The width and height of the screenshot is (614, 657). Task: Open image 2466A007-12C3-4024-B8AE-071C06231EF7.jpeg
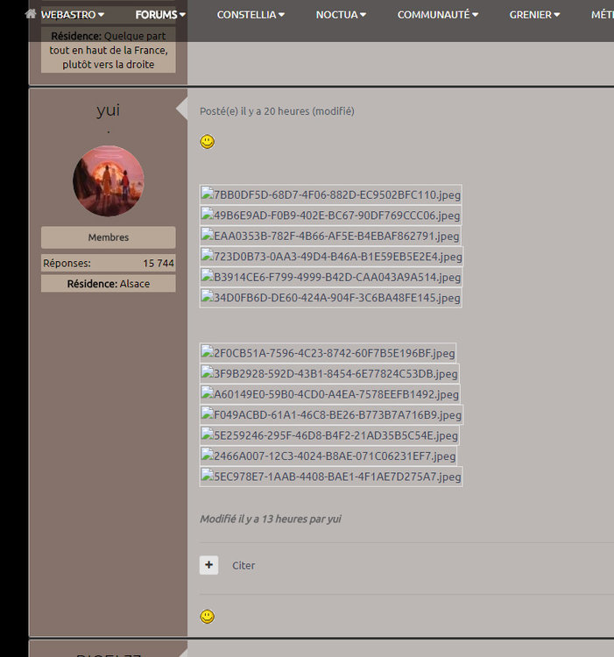328,456
